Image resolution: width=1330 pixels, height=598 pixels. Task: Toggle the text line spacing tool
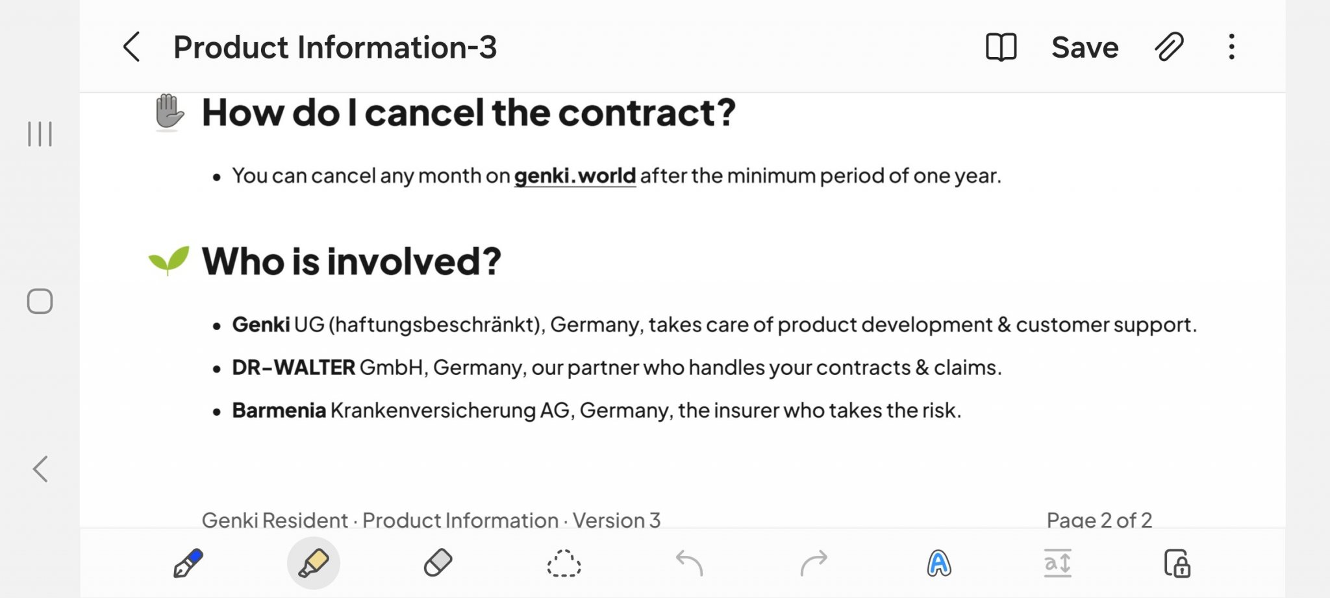[1057, 563]
